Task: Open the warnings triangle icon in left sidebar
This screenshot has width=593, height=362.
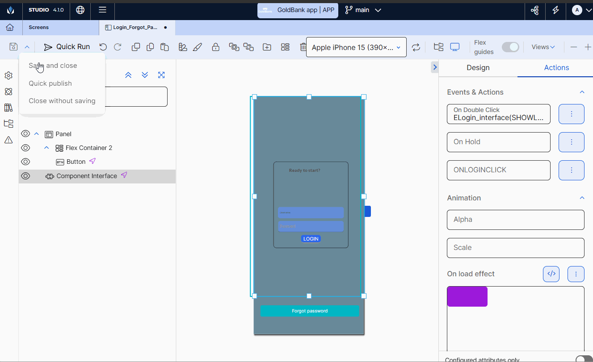Action: tap(8, 140)
